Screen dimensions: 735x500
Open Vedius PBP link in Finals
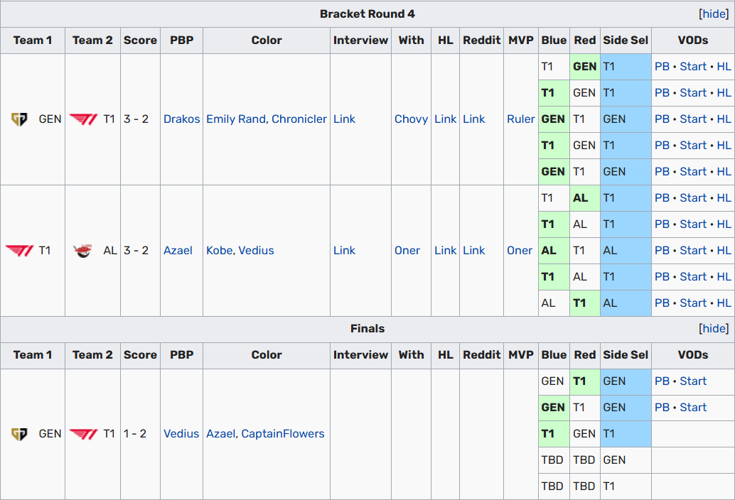coord(181,434)
